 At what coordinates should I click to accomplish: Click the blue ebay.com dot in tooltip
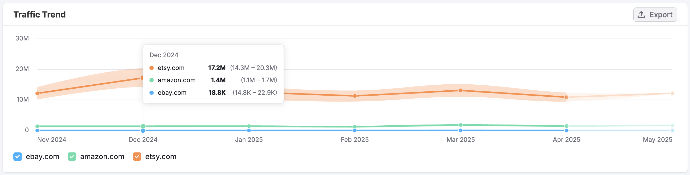(x=152, y=93)
